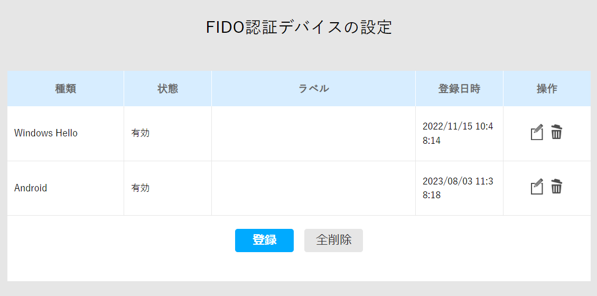The height and width of the screenshot is (296, 597).
Task: Click 有効 status in Android row
Action: (141, 188)
